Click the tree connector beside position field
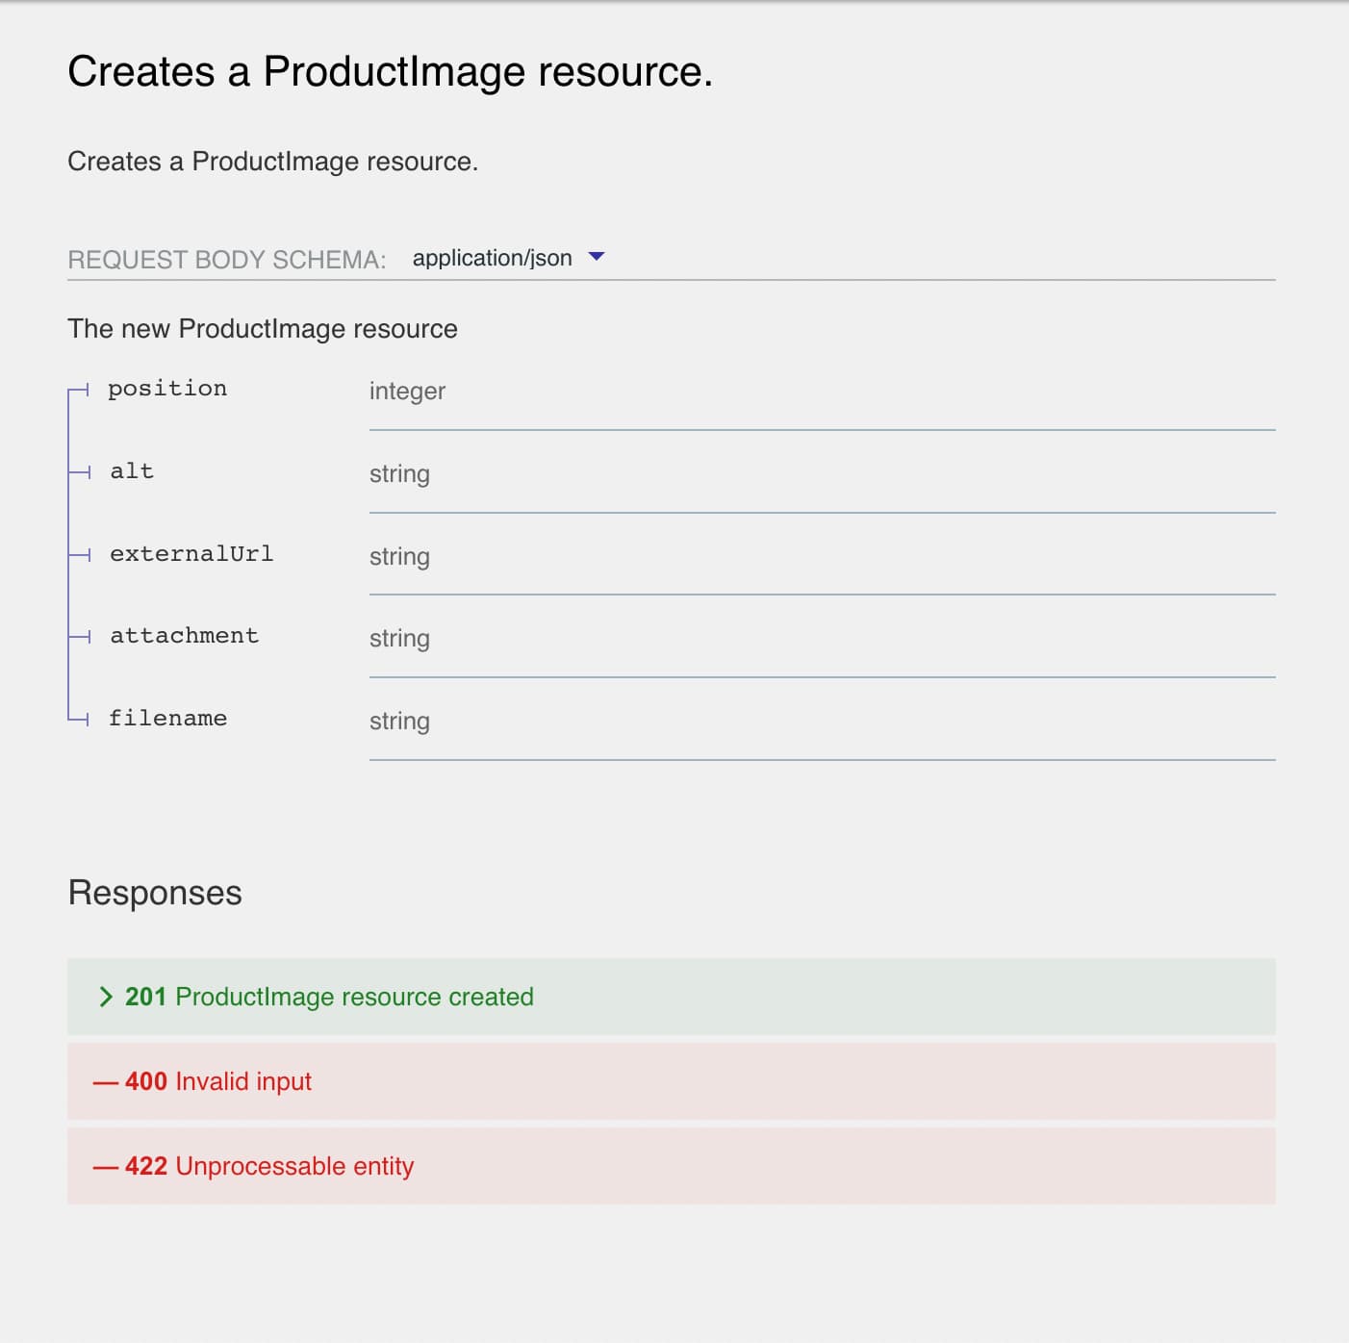 click(x=77, y=391)
